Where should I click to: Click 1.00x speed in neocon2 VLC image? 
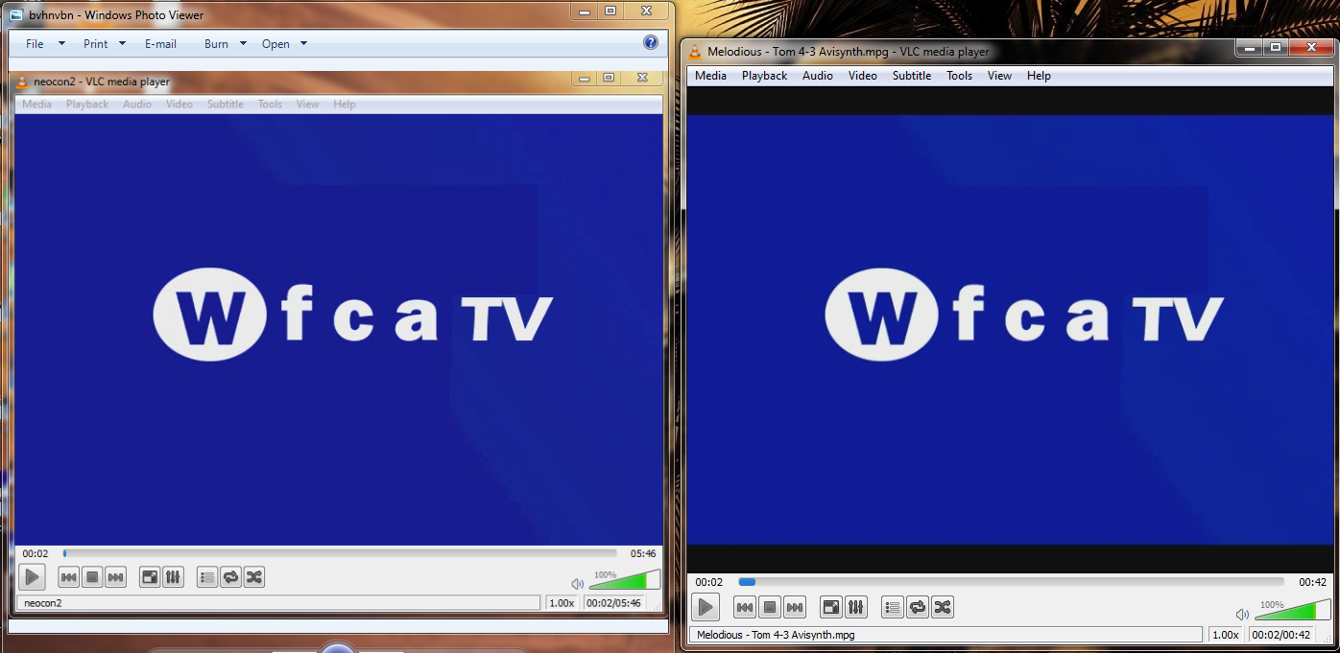tap(562, 603)
